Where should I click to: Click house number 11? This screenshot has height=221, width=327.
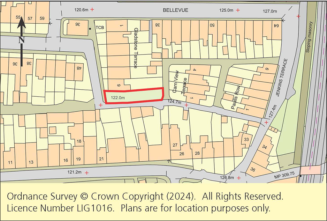[x=10, y=162]
